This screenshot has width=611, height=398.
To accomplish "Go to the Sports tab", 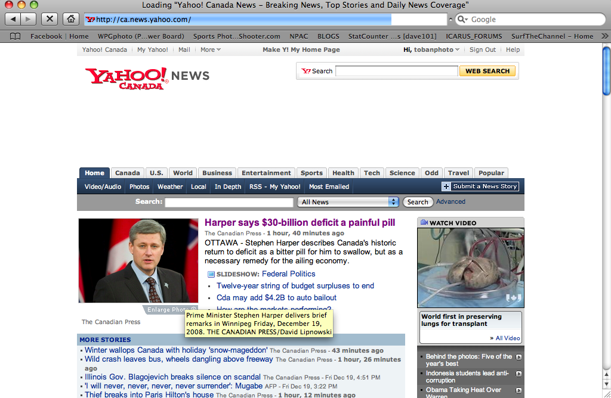I will click(x=311, y=173).
